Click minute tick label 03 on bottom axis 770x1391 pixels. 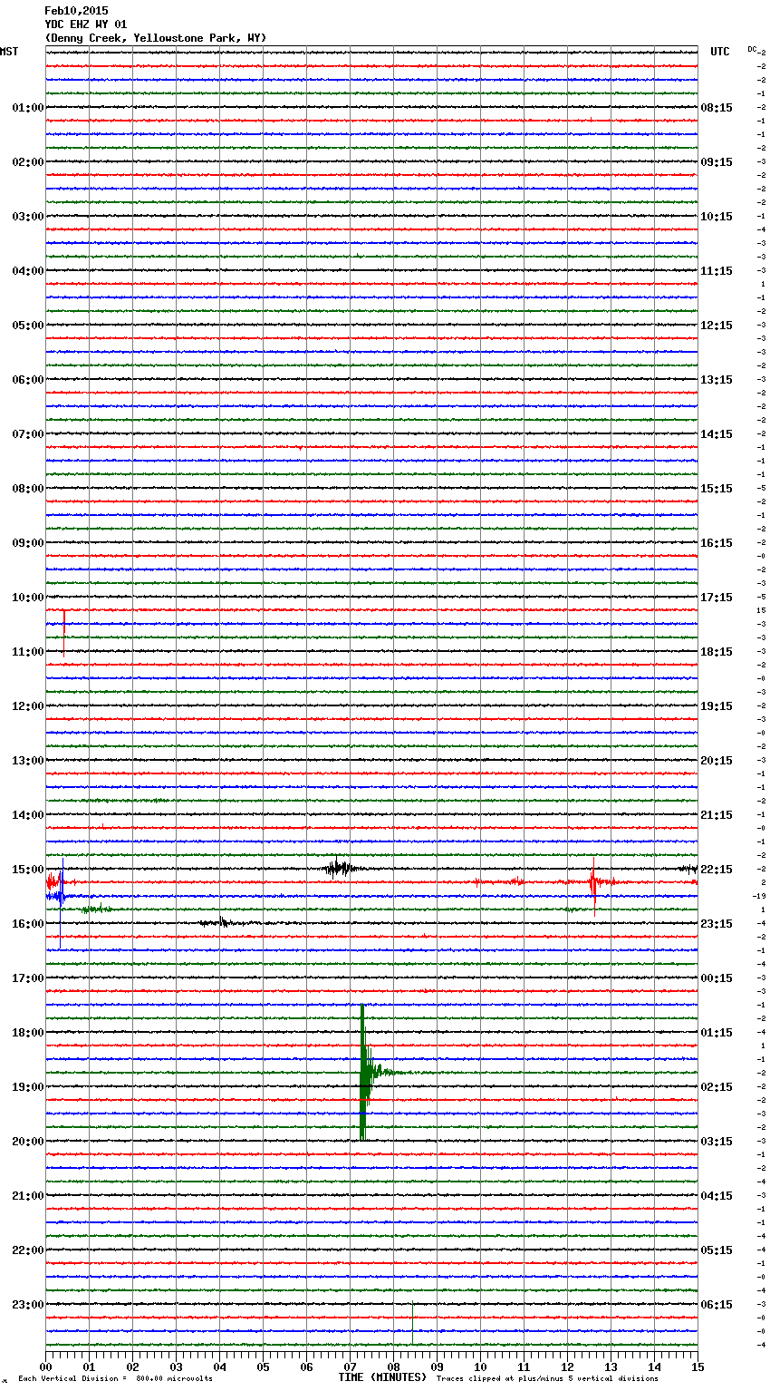point(176,1367)
